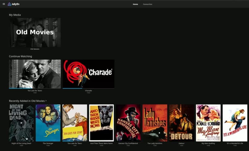Open Too Late for Tears poster in Recently Added

(x=75, y=123)
